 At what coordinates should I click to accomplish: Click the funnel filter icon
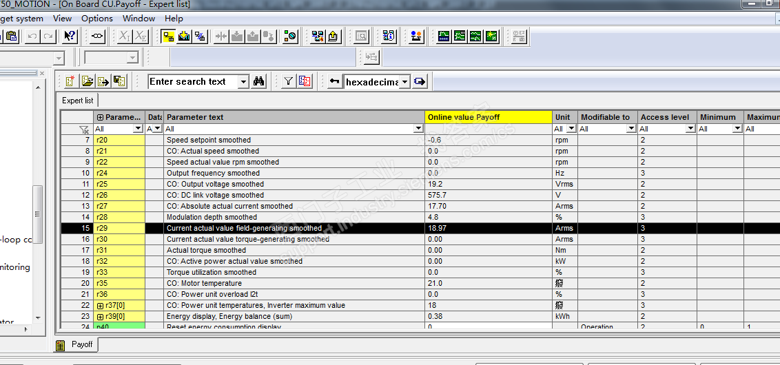click(289, 81)
